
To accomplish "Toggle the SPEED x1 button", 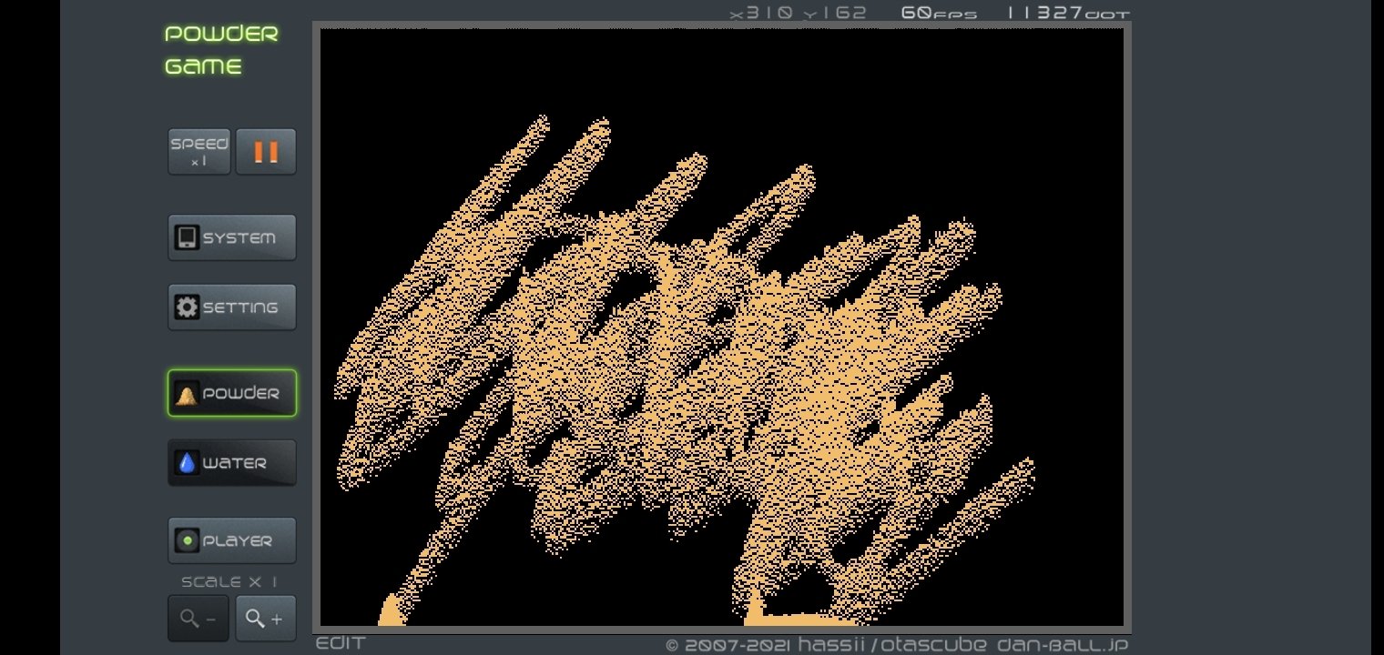I will click(199, 152).
